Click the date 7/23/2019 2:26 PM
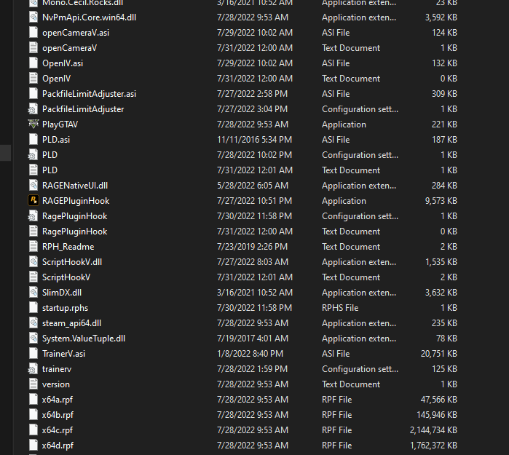 (x=252, y=247)
